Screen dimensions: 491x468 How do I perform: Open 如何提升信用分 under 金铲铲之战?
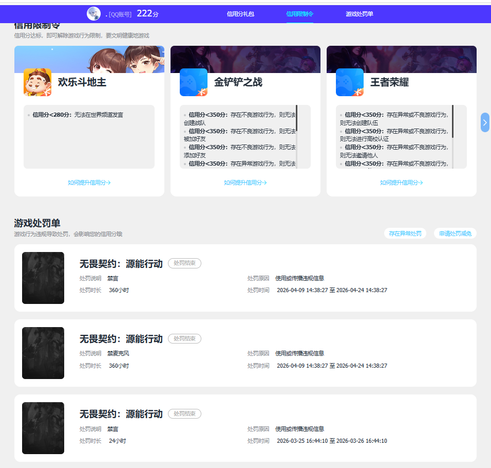point(245,182)
